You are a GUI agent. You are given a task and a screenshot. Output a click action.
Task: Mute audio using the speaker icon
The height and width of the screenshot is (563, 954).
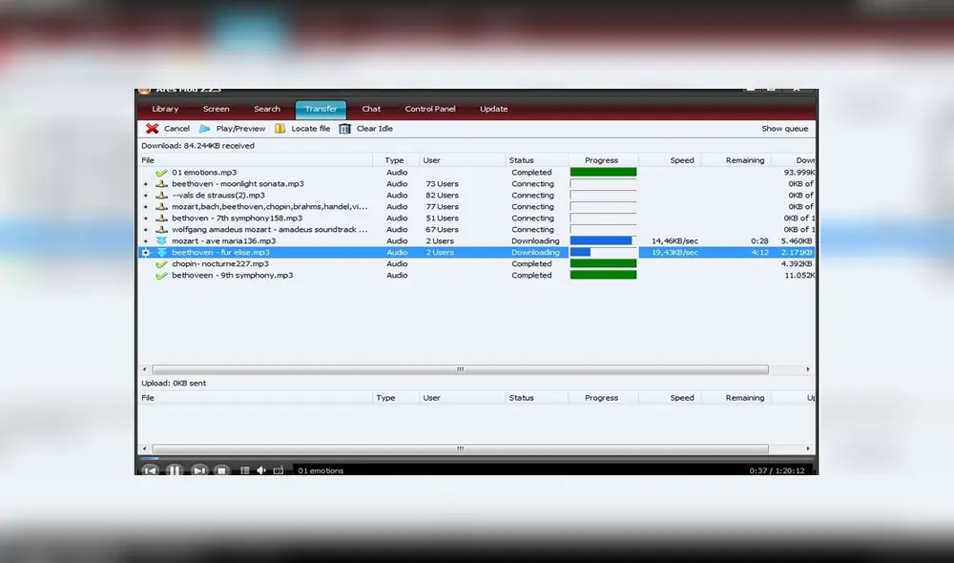point(261,470)
